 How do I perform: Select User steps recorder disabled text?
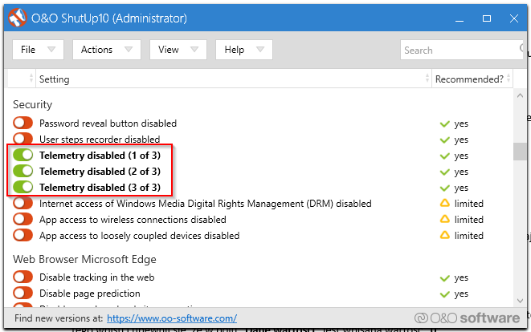100,139
